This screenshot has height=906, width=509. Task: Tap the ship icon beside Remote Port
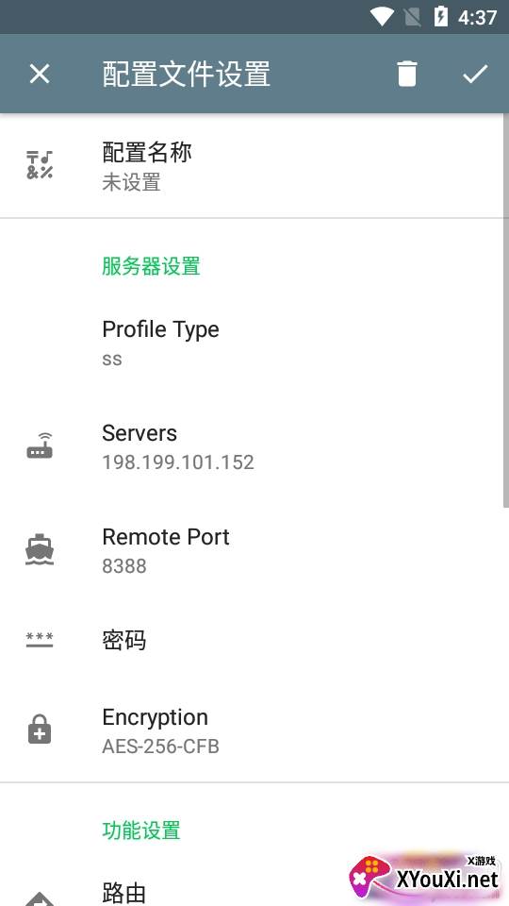[40, 550]
